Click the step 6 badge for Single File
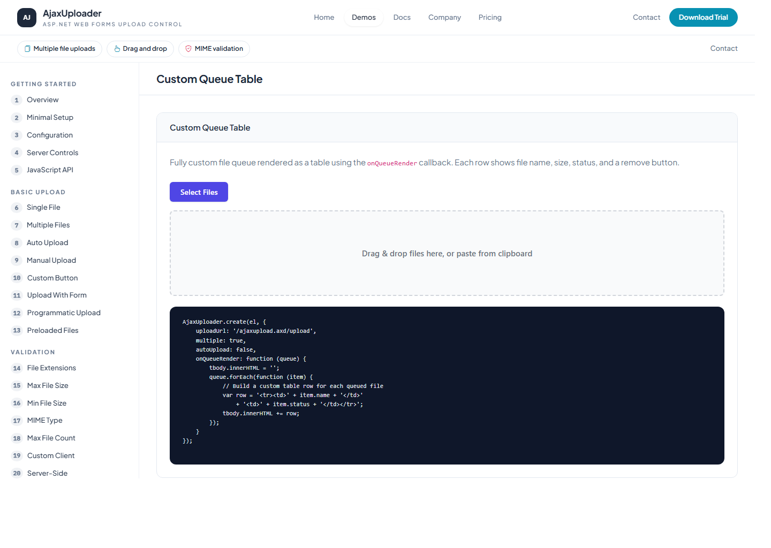Viewport: 771px width, 548px height. tap(16, 208)
